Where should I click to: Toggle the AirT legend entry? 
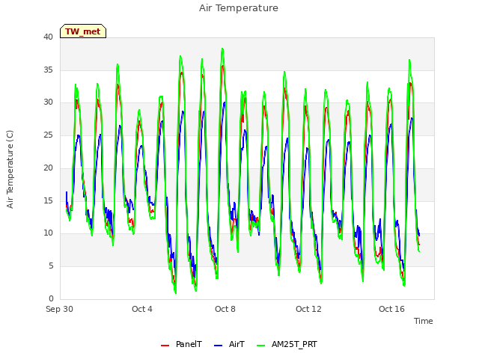229,344
